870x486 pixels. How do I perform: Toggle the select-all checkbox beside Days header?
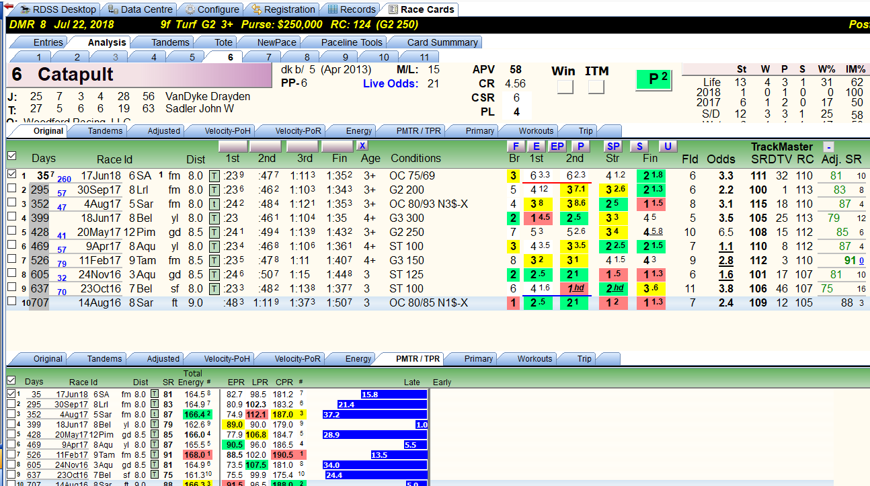click(11, 156)
